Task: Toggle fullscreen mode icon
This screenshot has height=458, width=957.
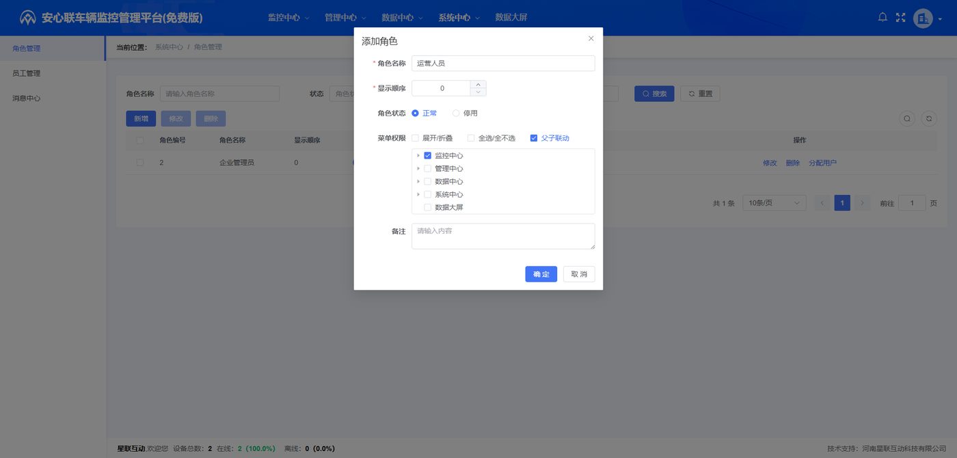Action: click(900, 18)
